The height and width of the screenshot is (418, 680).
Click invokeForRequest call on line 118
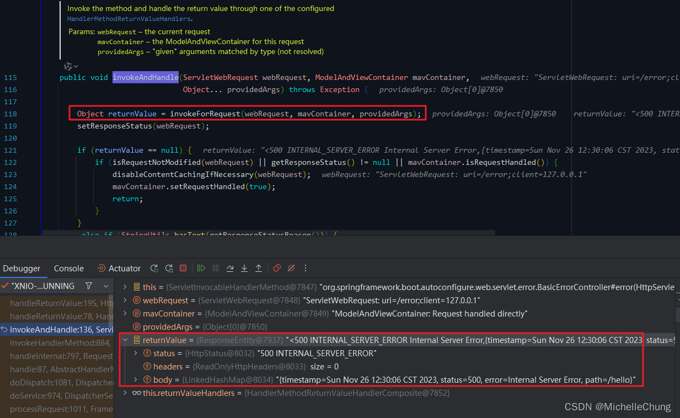[x=205, y=114]
